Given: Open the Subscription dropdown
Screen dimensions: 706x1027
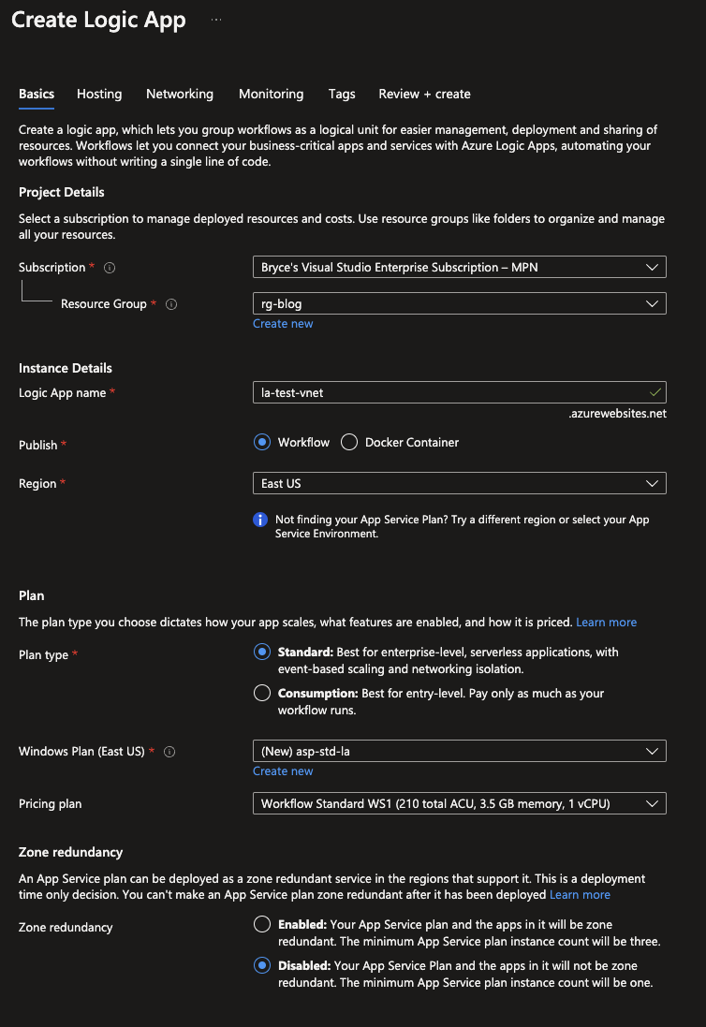Looking at the screenshot, I should tap(459, 268).
